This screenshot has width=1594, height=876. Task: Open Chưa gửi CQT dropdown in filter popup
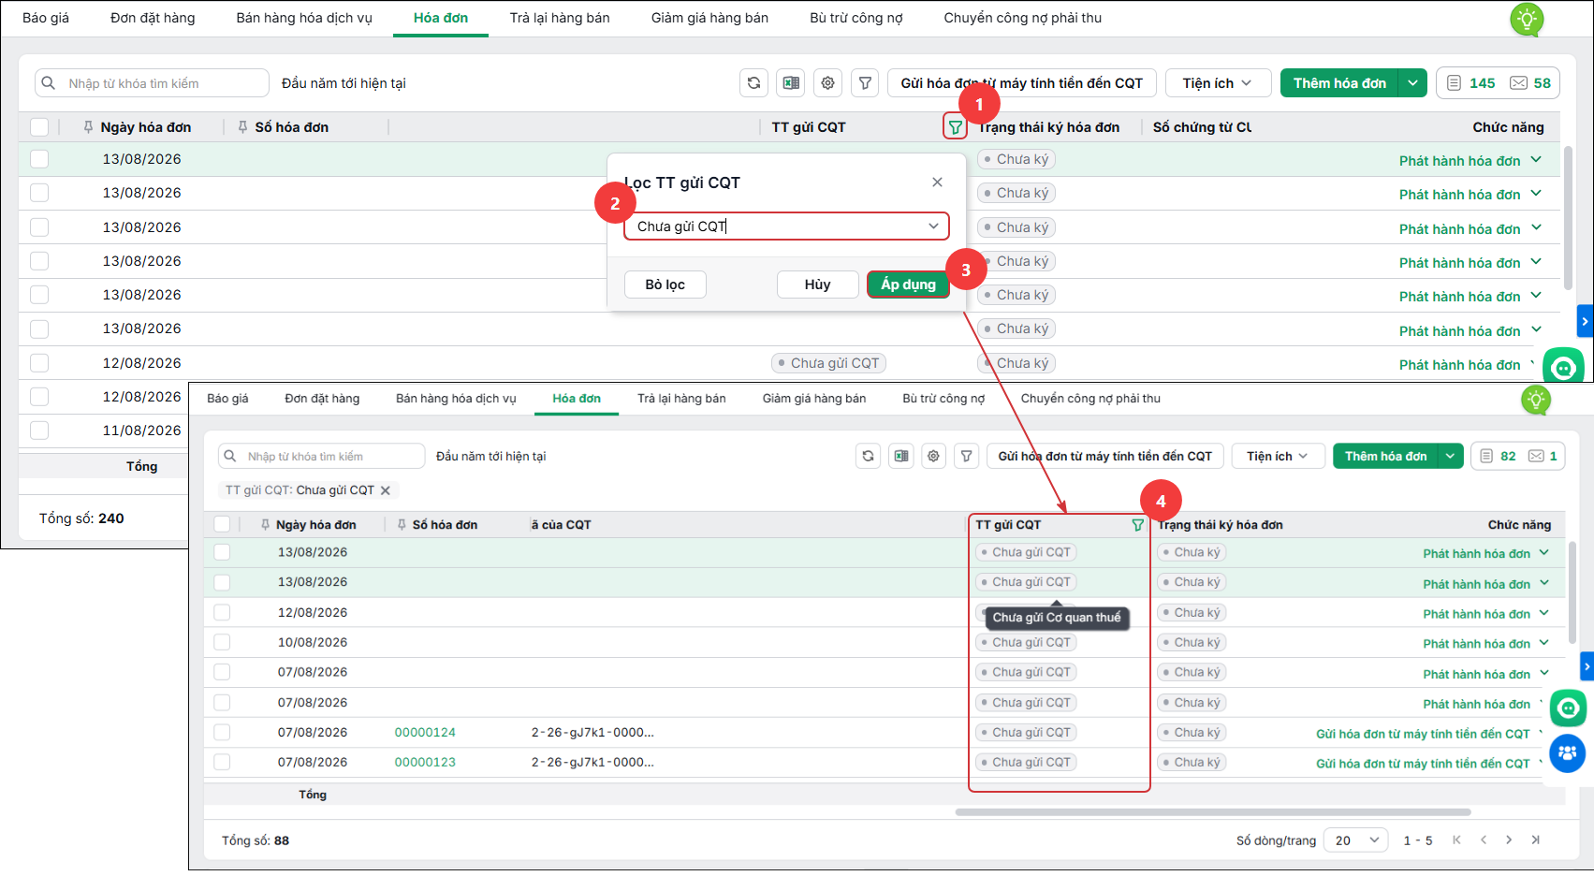[x=786, y=226]
